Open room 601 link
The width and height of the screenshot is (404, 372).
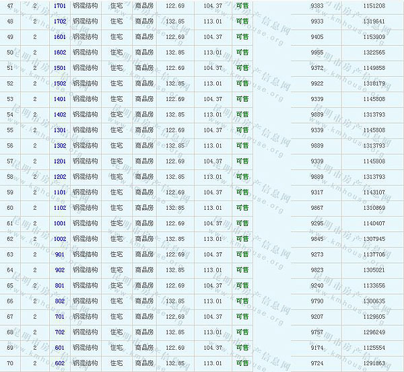[x=60, y=348]
